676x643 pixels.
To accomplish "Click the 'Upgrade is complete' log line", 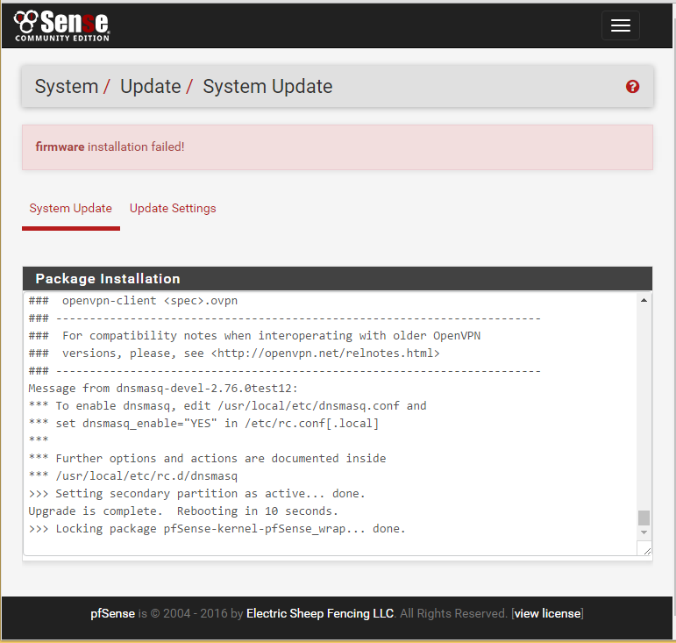I will tap(183, 511).
